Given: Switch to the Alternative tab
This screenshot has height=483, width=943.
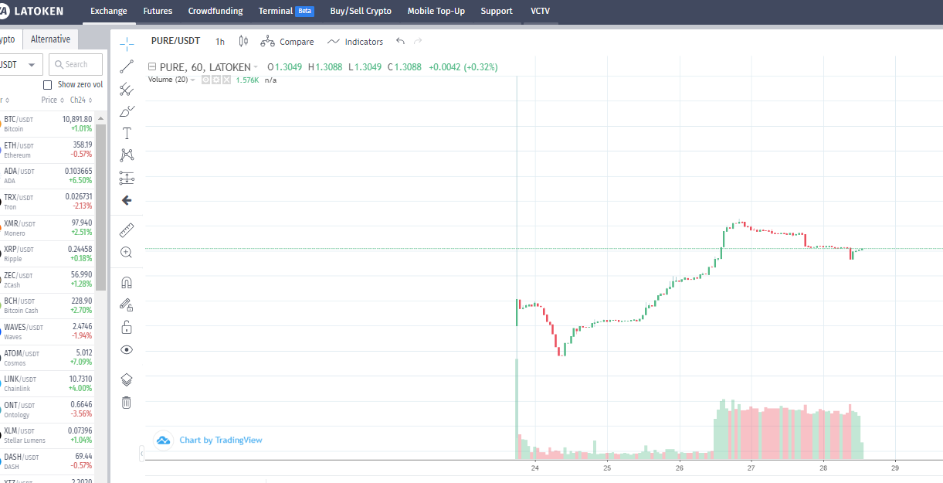Looking at the screenshot, I should (x=50, y=39).
